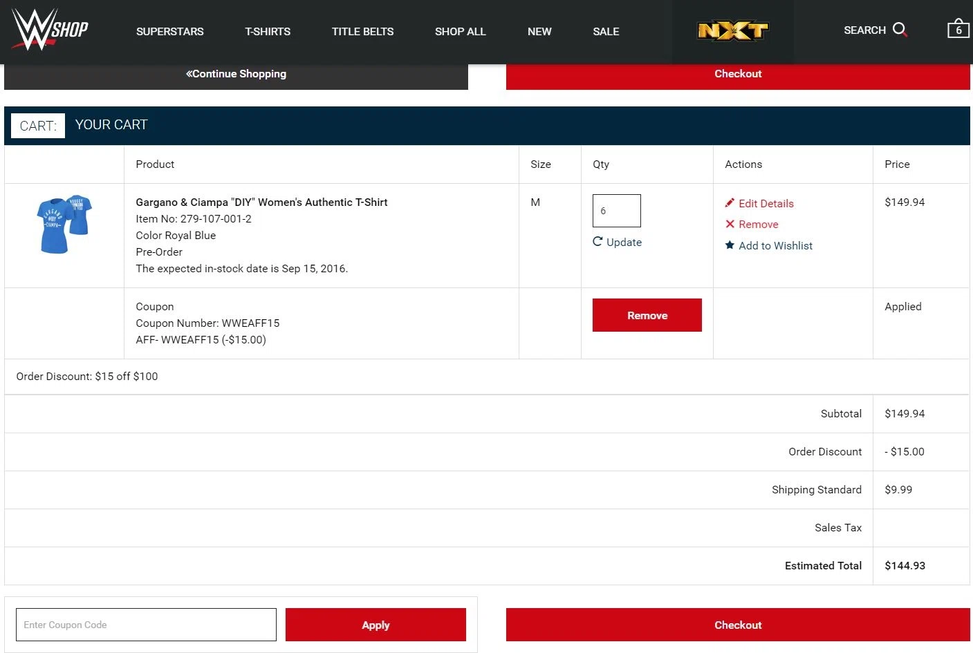Open the Gargano & Ciampa T-Shirt product title
This screenshot has width=973, height=653.
[x=261, y=202]
